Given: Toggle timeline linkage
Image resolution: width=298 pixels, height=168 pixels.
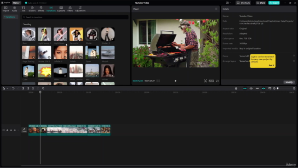Looking at the screenshot, I should click(257, 89).
